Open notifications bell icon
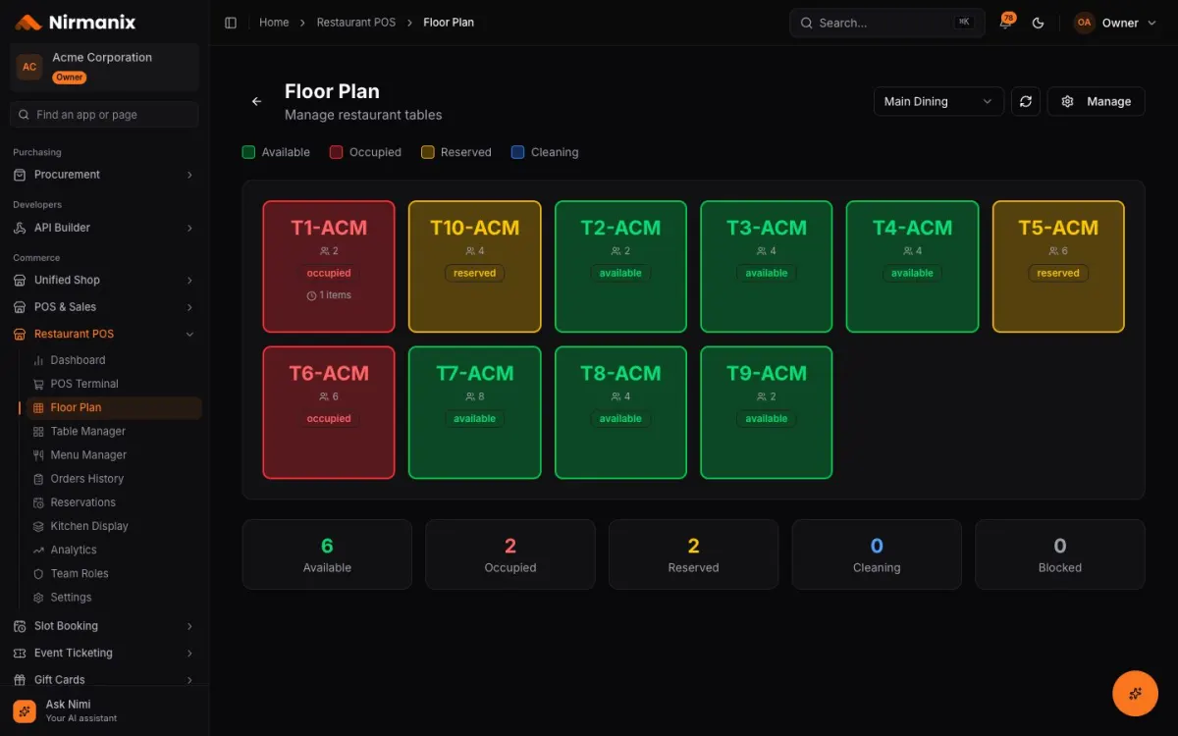Viewport: 1178px width, 736px height. (1005, 23)
